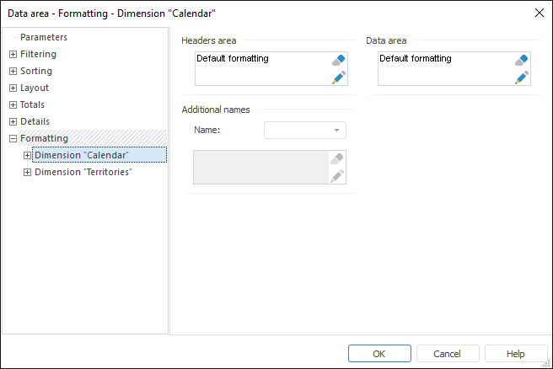
Task: Click the pencil edit icon in Headers area
Action: 339,78
